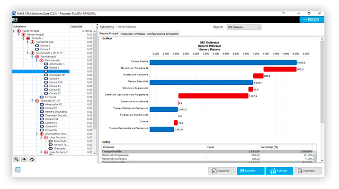339x189 pixels.
Task: Click the Exportar button
Action: tap(308, 171)
